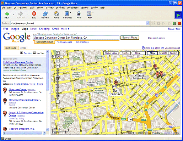Expand the Google more menu

point(65,29)
